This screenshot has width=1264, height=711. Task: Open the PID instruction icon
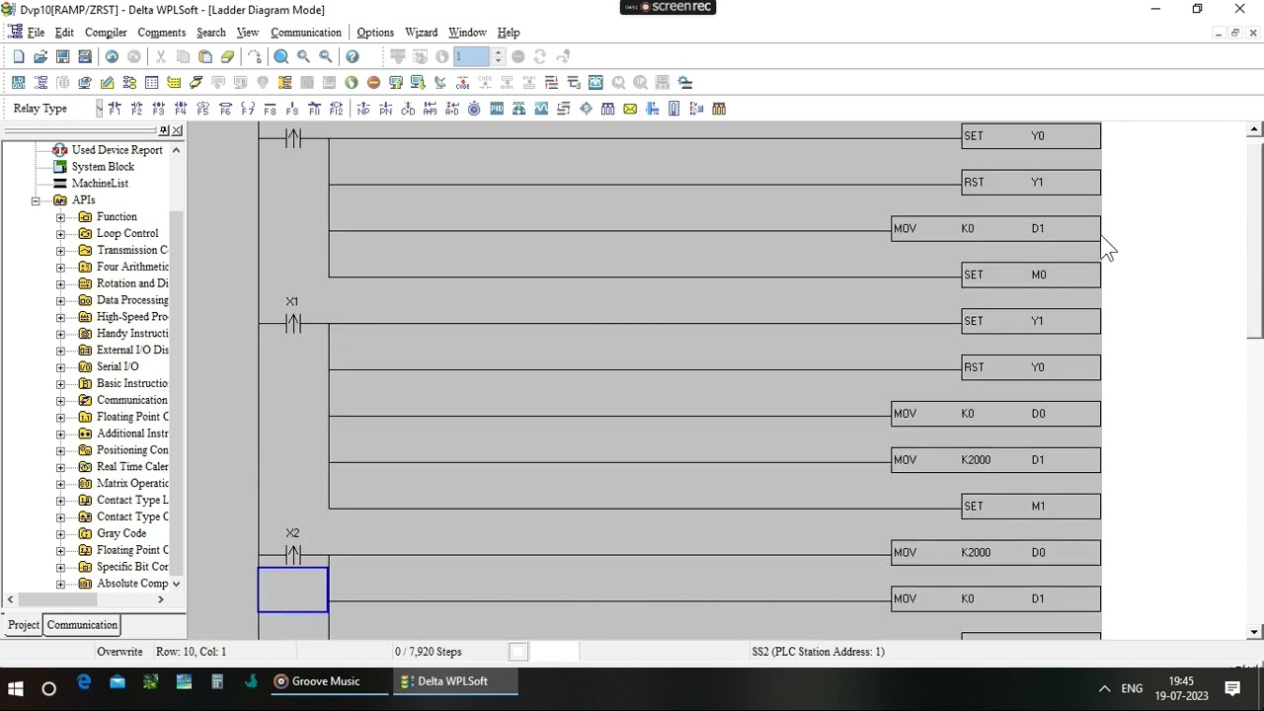[x=497, y=109]
